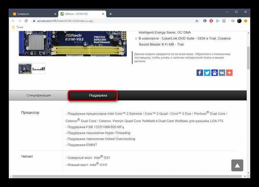Screen dimensions: 259x187
Task: Jump to top with the arrow button
Action: (237, 165)
